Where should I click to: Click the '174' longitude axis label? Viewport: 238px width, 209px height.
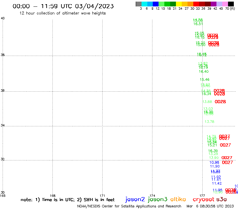pyautogui.click(x=152, y=195)
